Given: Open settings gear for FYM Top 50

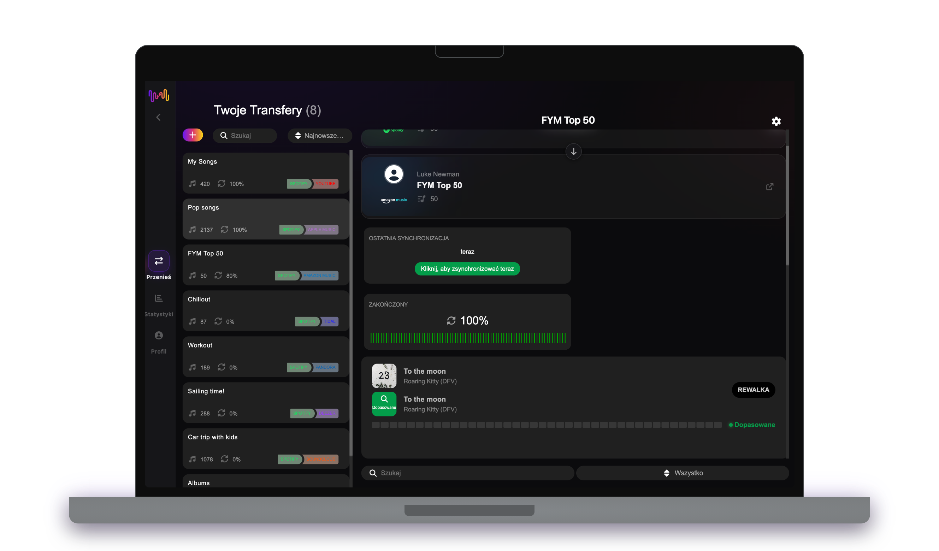Looking at the screenshot, I should (x=776, y=122).
